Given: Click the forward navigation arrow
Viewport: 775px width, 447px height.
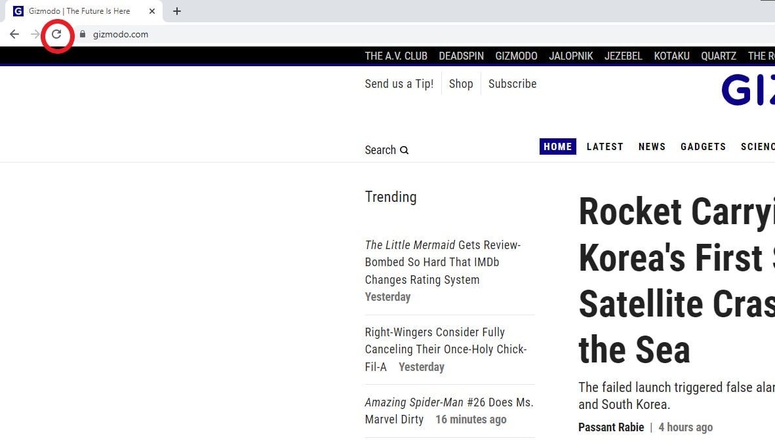Looking at the screenshot, I should [34, 34].
